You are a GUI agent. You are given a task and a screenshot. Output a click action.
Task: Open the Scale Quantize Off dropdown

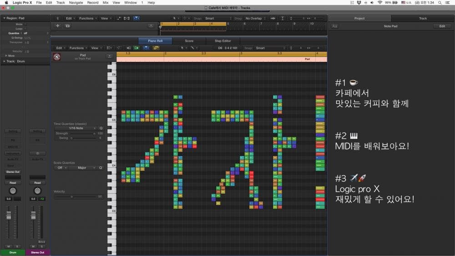[61, 168]
